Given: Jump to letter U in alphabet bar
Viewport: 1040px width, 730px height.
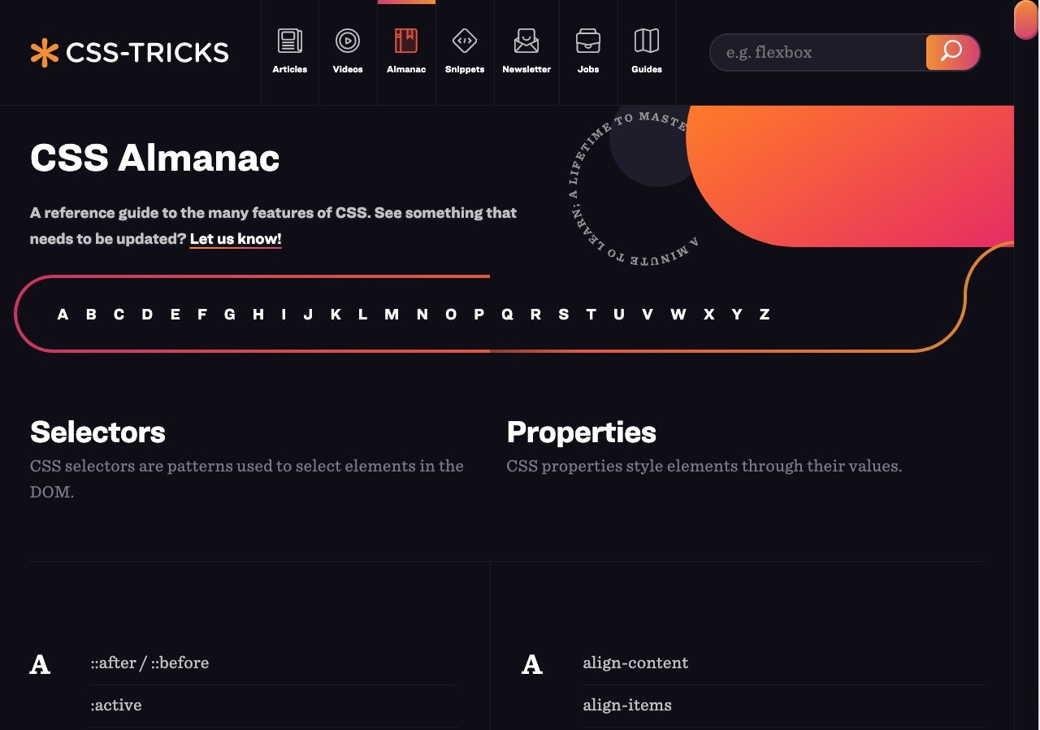Looking at the screenshot, I should click(619, 315).
